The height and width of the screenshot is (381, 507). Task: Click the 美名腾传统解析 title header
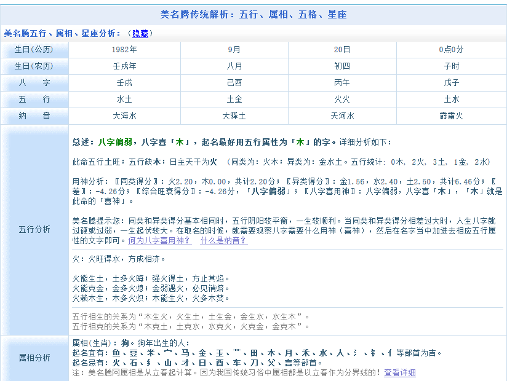[x=253, y=14]
